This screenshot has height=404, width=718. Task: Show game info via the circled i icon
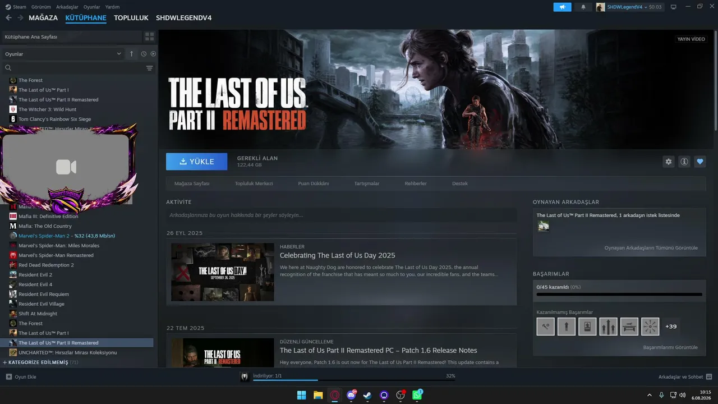(684, 162)
